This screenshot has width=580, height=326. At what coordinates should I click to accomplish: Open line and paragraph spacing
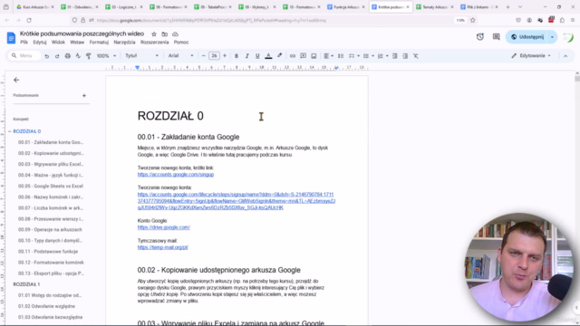point(341,56)
